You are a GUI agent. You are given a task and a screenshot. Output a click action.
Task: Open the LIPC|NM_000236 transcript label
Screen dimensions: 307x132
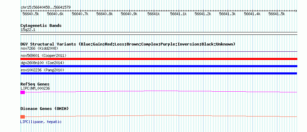point(35,88)
